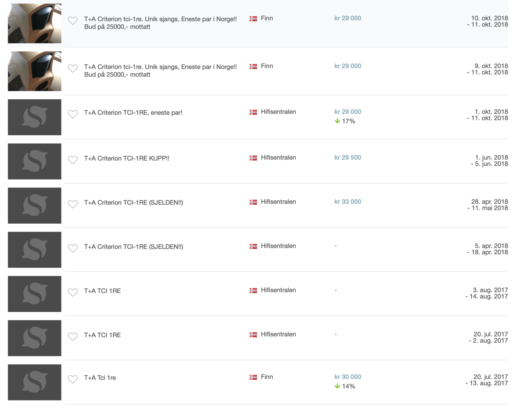
Task: Click 'Hifisentralen' on kr 33 000 row
Action: (x=278, y=202)
